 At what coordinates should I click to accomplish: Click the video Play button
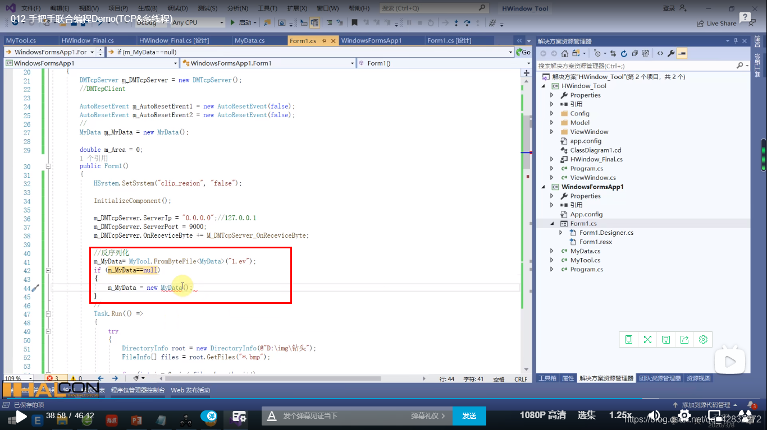[21, 416]
